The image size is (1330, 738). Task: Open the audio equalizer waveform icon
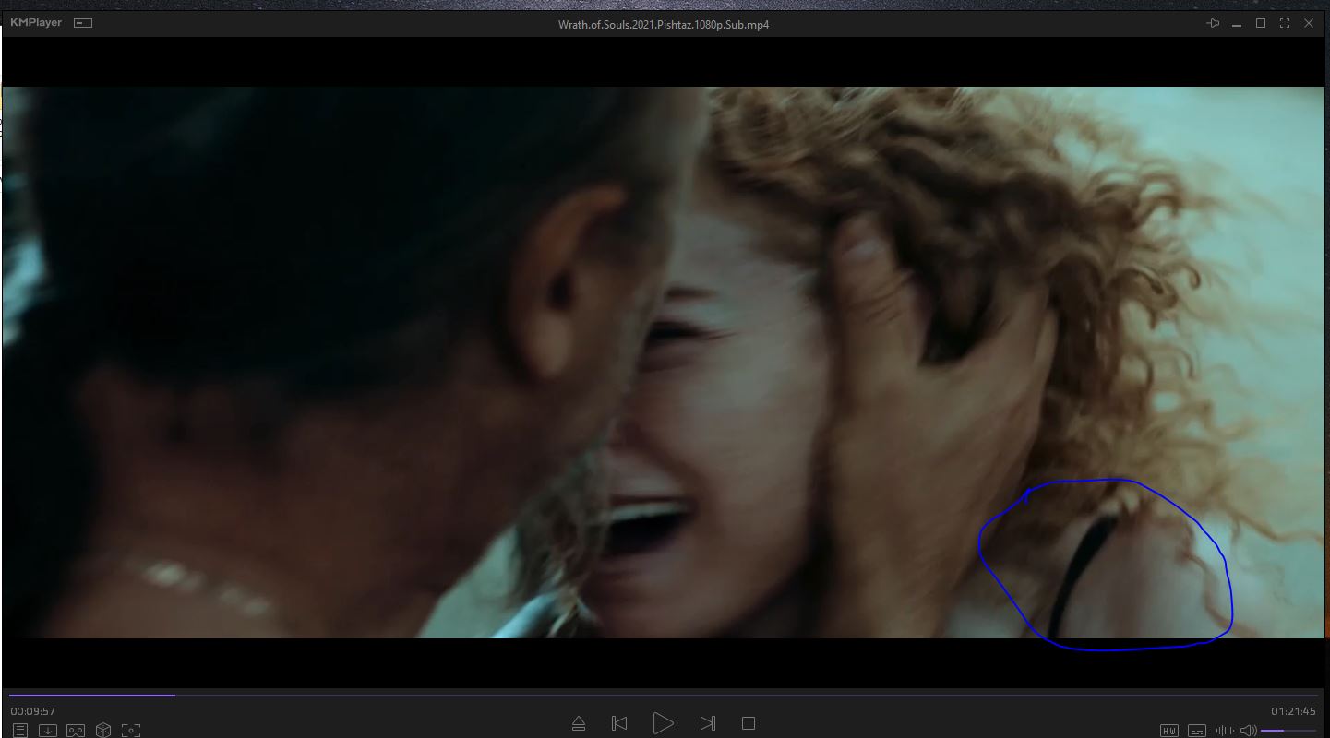coord(1225,731)
